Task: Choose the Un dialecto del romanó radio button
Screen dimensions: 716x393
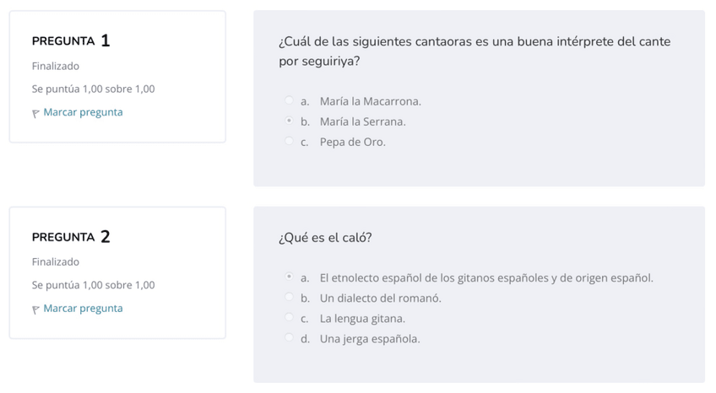Action: 290,298
